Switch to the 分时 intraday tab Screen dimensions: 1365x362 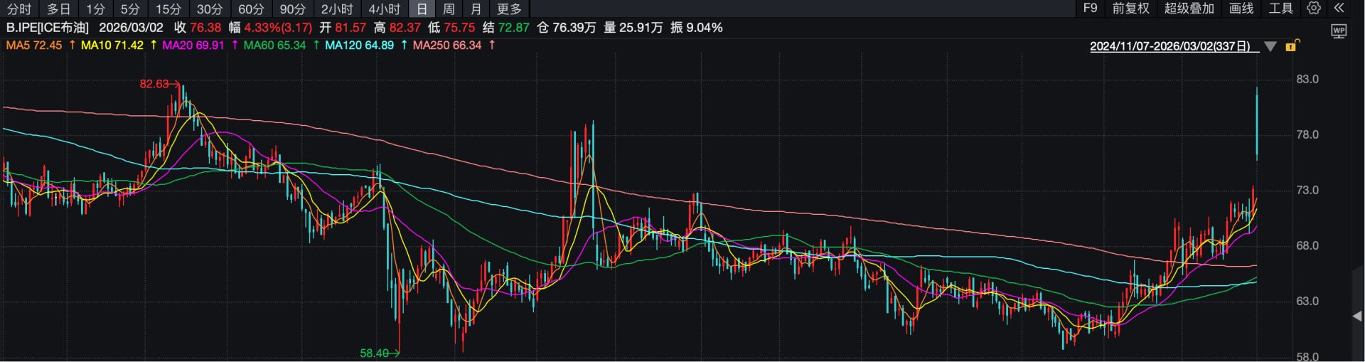19,9
